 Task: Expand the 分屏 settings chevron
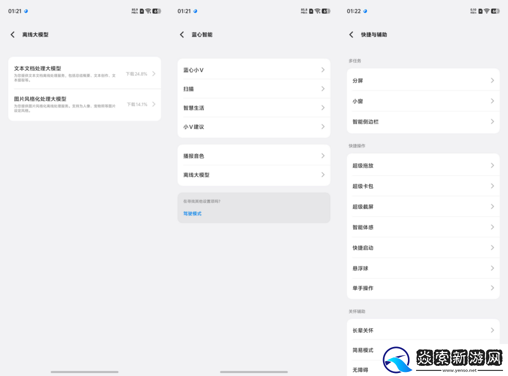(x=492, y=80)
